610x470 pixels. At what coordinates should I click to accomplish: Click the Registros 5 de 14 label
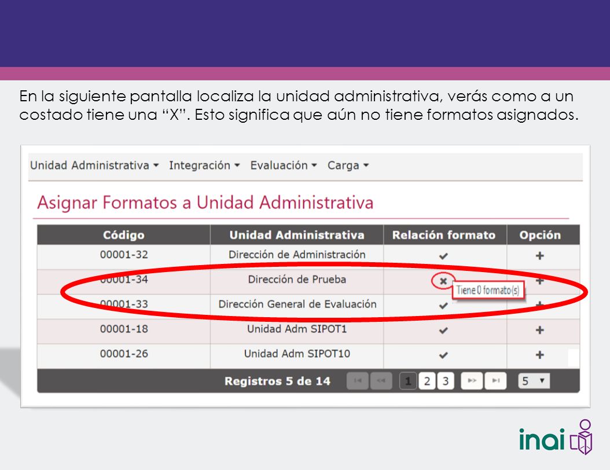tap(277, 381)
